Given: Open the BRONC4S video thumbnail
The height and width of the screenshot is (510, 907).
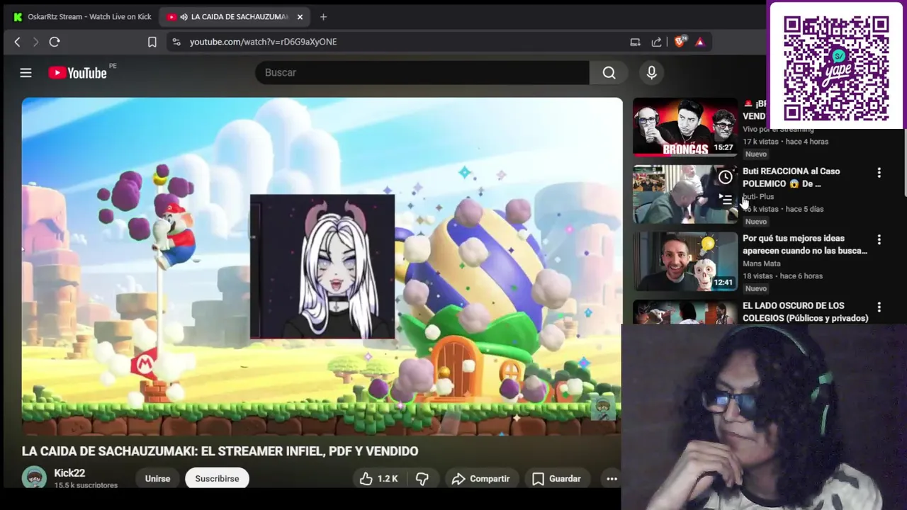Looking at the screenshot, I should pyautogui.click(x=685, y=127).
